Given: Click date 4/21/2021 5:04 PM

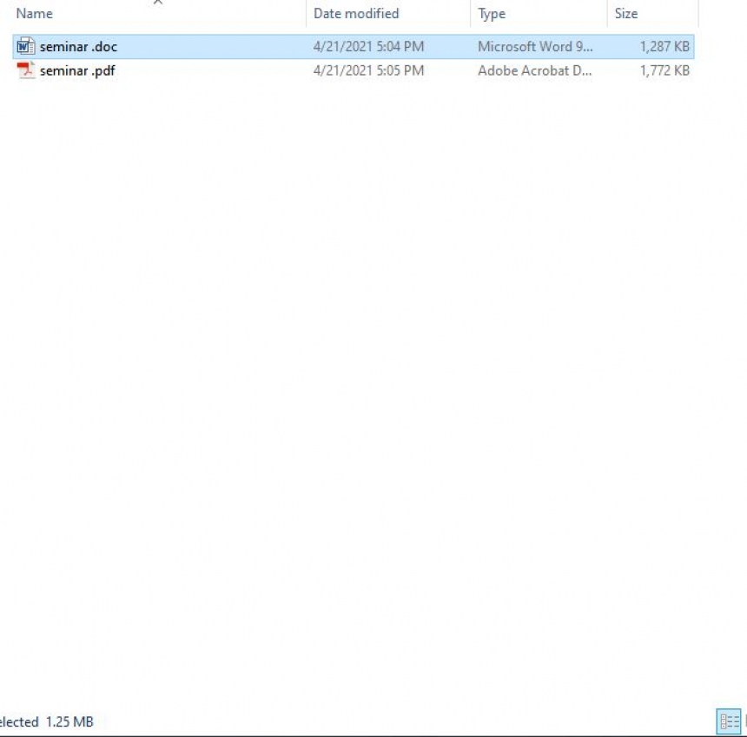Looking at the screenshot, I should coord(368,47).
